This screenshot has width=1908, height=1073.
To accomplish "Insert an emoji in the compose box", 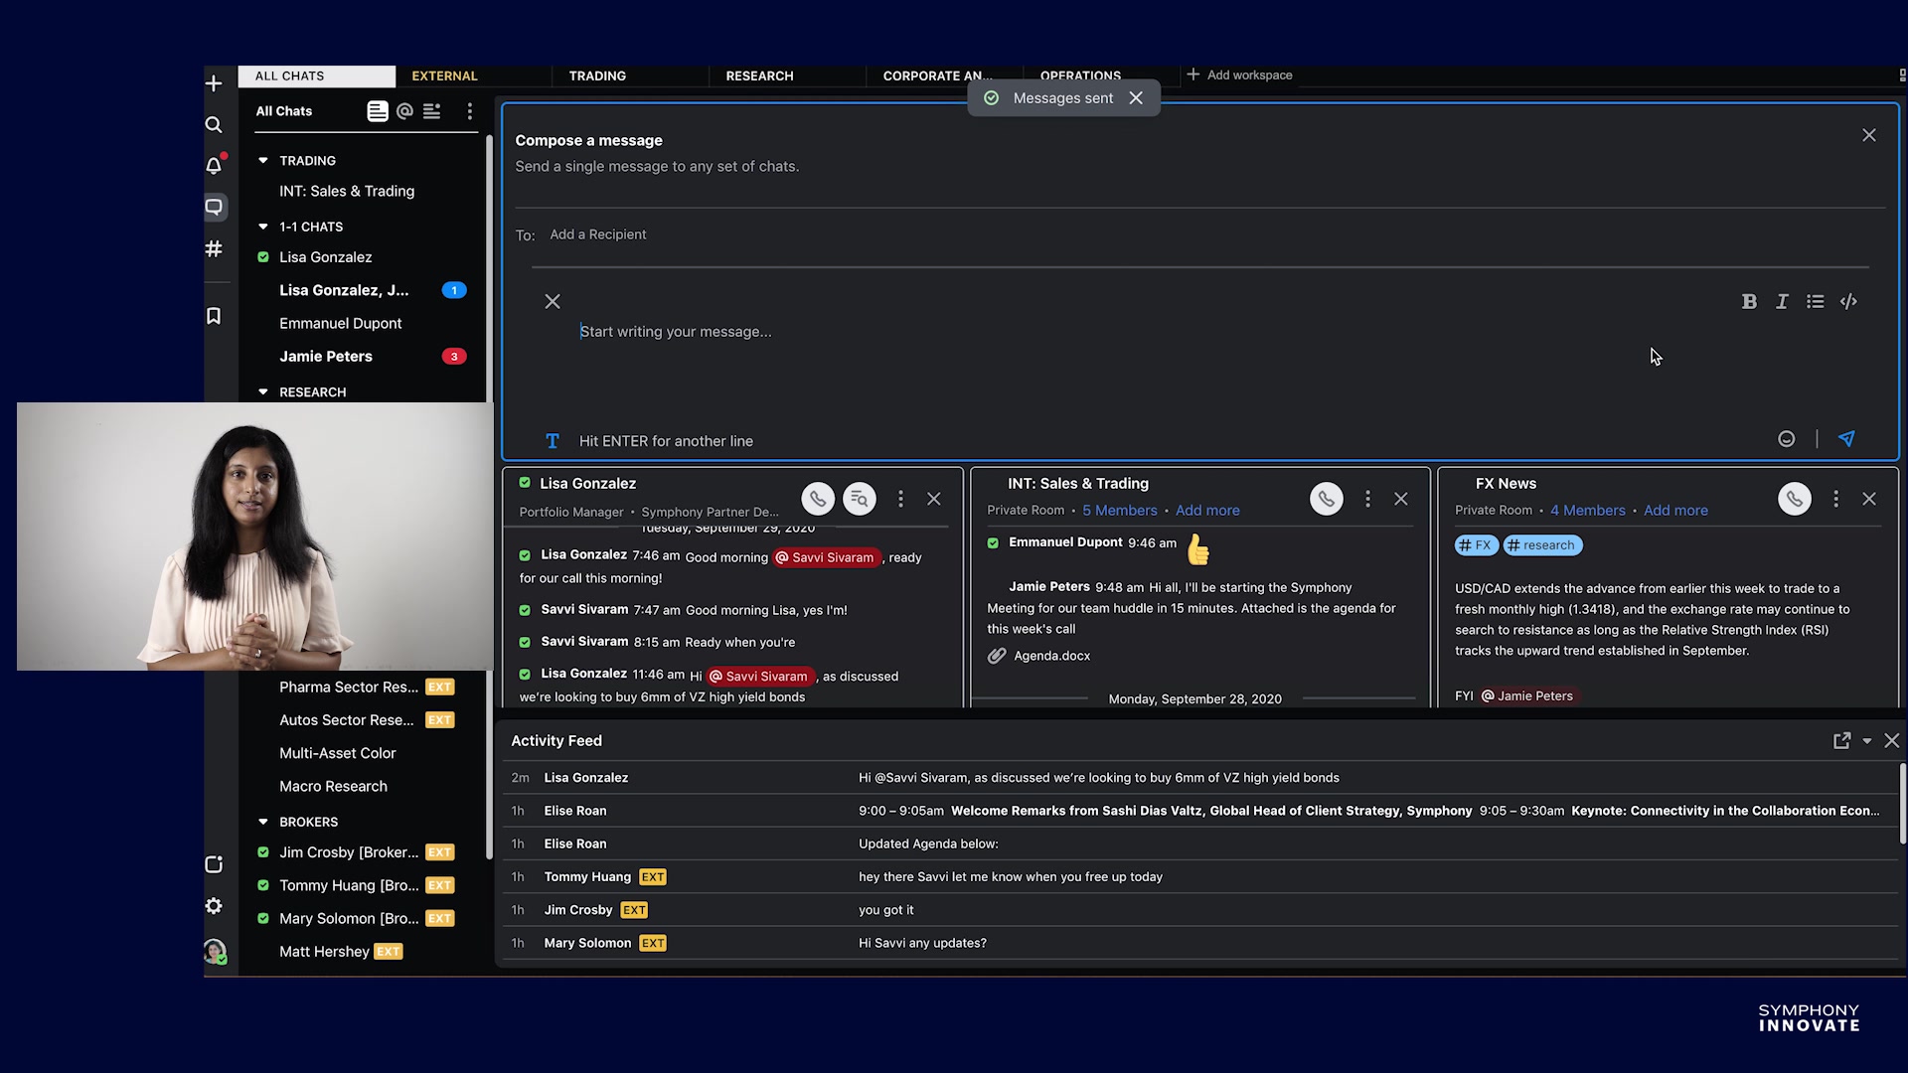I will [x=1787, y=438].
